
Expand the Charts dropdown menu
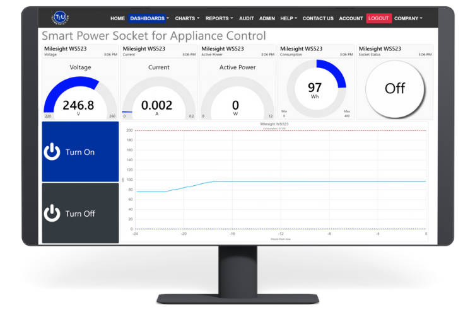pos(187,18)
